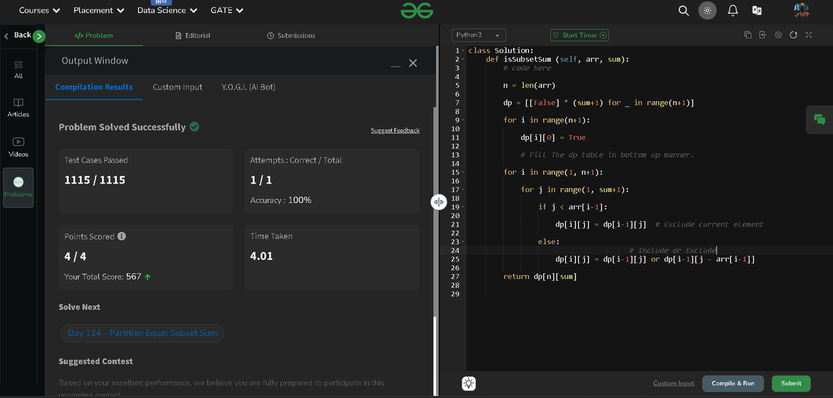Open the search icon in top bar

pos(684,10)
